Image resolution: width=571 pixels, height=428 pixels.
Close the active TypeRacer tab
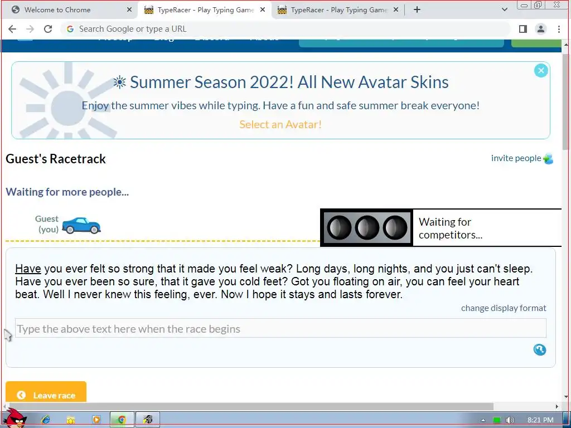[x=263, y=10]
